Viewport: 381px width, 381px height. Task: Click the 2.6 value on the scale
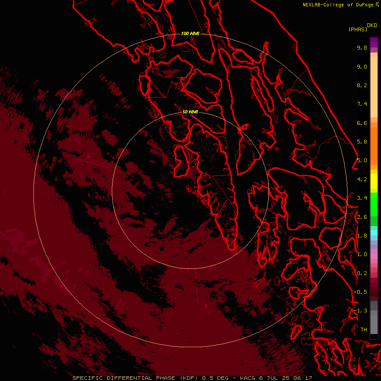click(362, 217)
